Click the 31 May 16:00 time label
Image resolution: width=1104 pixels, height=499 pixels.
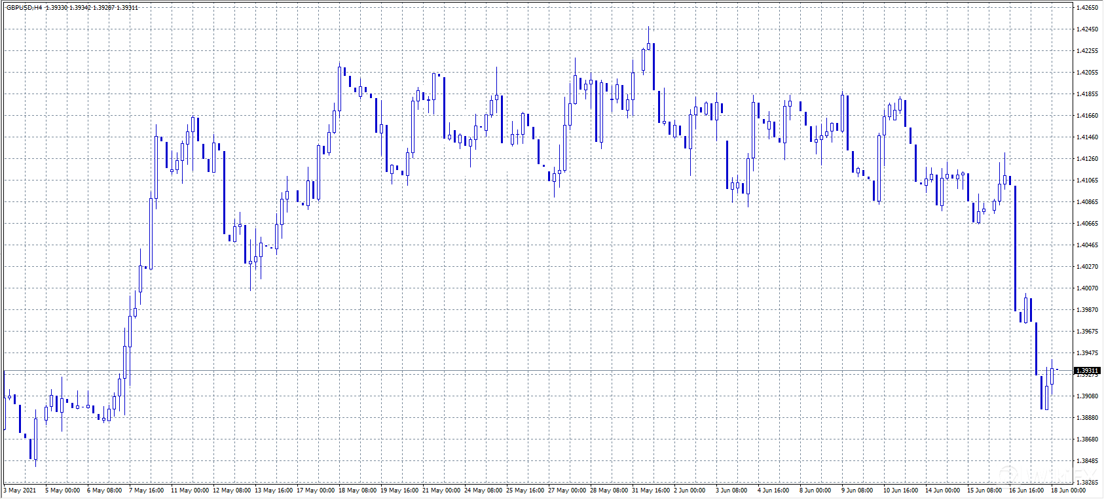(651, 490)
